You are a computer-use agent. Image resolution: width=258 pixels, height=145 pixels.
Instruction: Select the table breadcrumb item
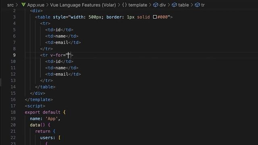click(183, 5)
